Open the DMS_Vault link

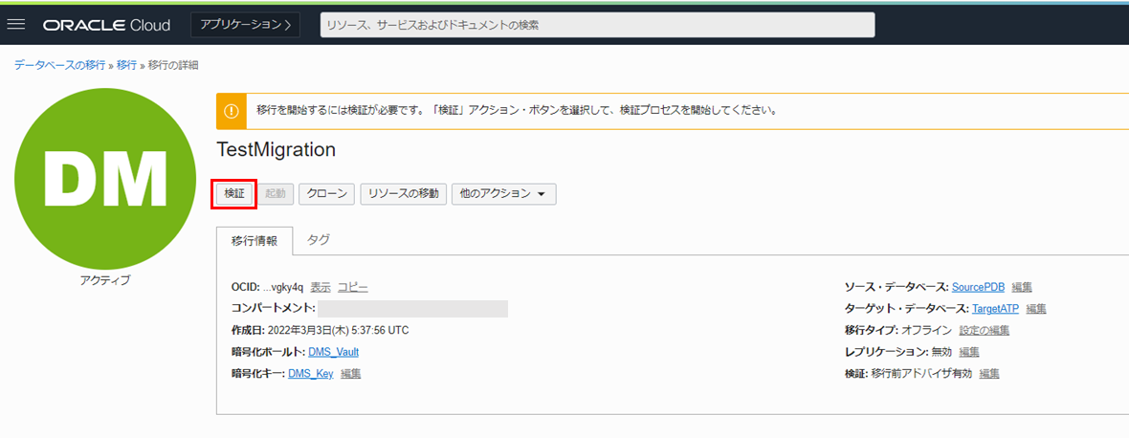(333, 352)
